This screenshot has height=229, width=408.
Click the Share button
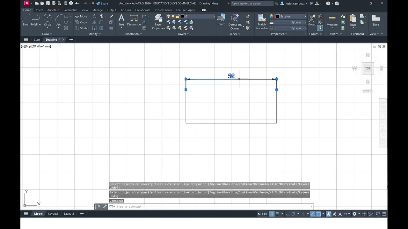pyautogui.click(x=102, y=3)
